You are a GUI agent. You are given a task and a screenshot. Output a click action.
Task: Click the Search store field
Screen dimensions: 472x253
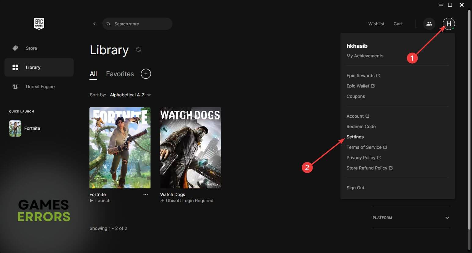pos(140,24)
